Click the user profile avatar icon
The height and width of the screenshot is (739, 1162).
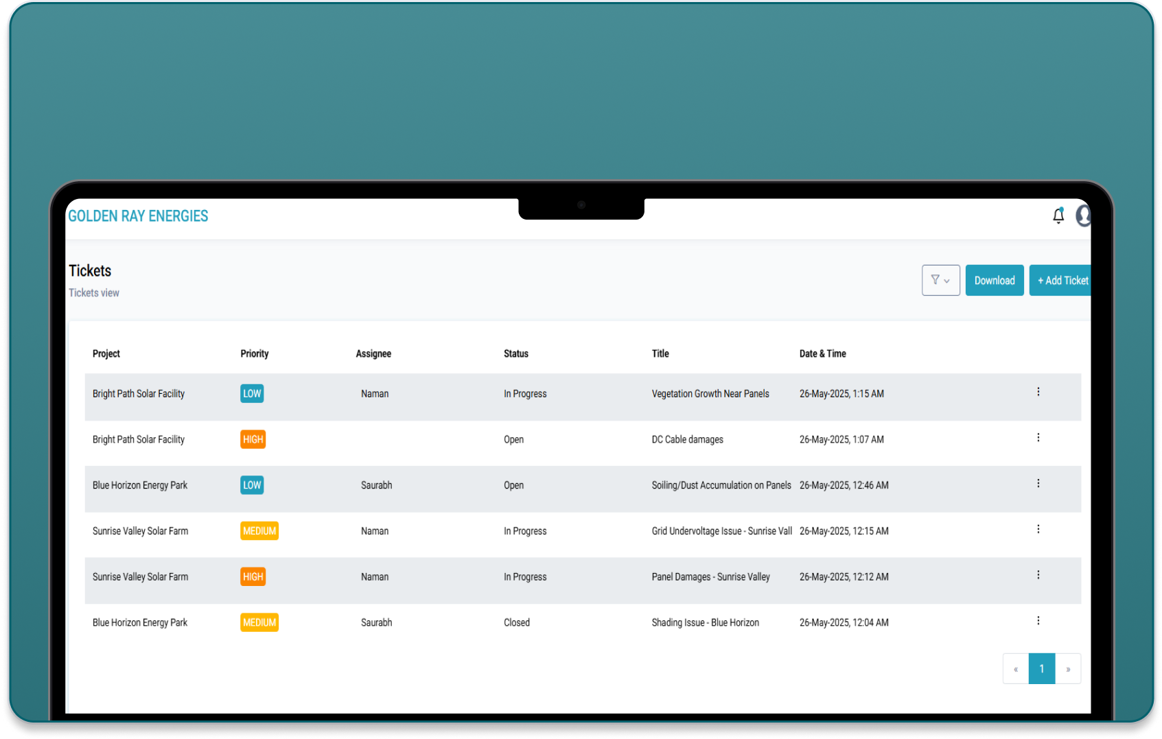coord(1084,215)
